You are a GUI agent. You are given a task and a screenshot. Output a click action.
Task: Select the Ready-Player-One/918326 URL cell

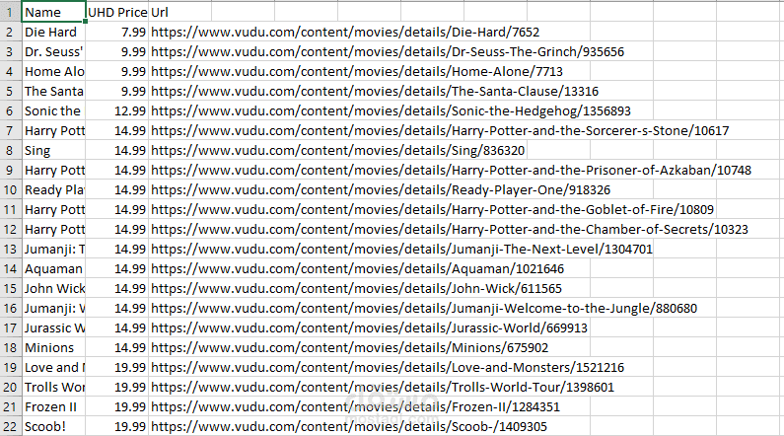(381, 190)
